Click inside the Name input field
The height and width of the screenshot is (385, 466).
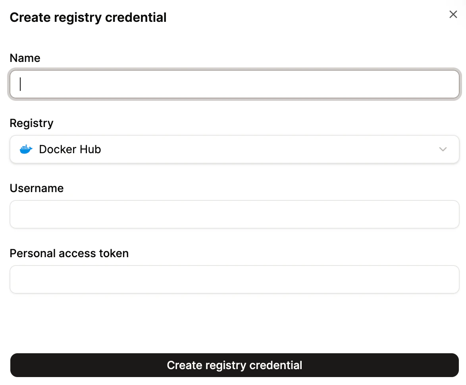[x=234, y=84]
